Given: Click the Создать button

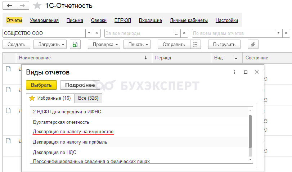Looking at the screenshot, I should 17,45.
